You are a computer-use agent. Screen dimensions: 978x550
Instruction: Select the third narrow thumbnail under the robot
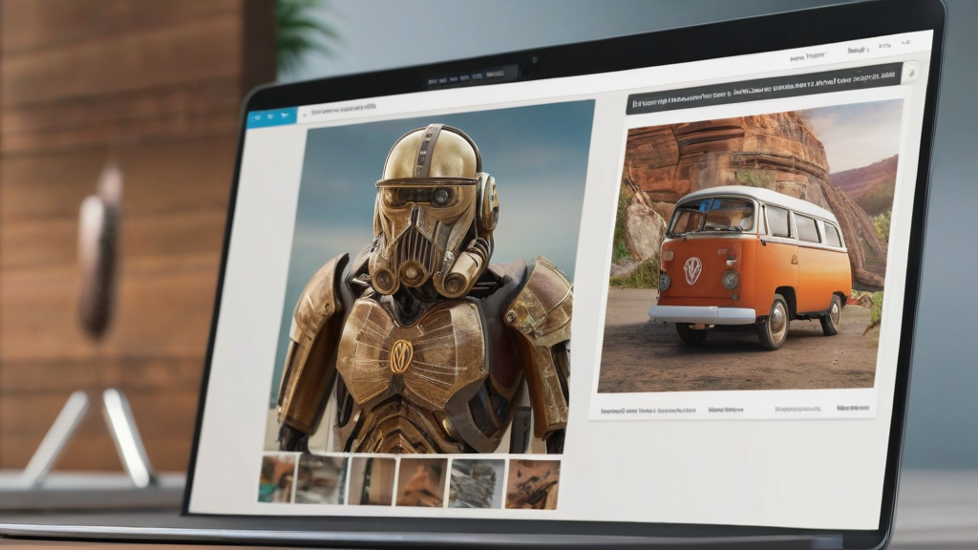(x=372, y=481)
